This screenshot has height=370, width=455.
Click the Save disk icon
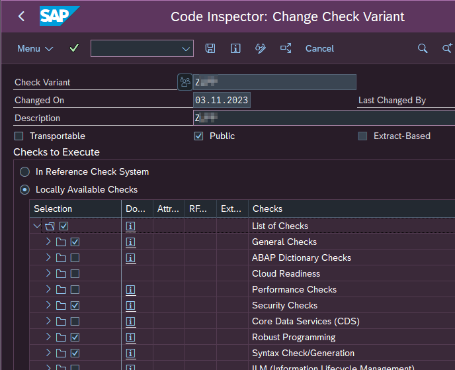click(x=210, y=48)
